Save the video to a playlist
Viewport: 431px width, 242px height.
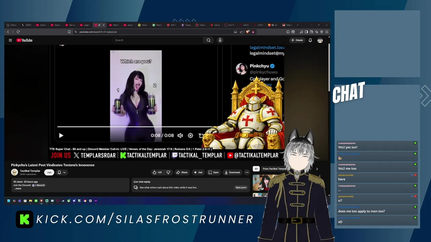213,172
